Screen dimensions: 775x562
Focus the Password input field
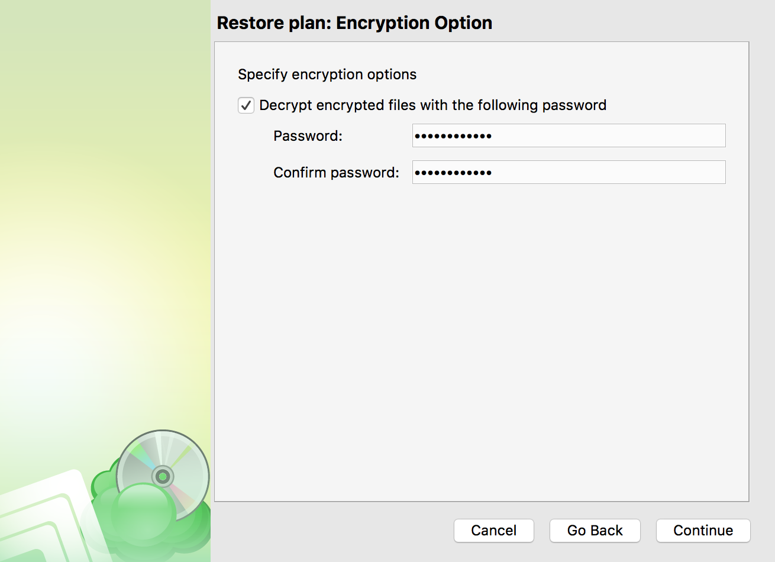(569, 135)
